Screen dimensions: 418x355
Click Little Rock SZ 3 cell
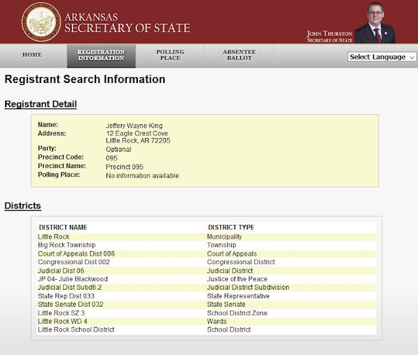click(x=61, y=313)
